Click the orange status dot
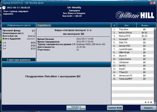The width and height of the screenshot is (157, 112). (x=148, y=102)
